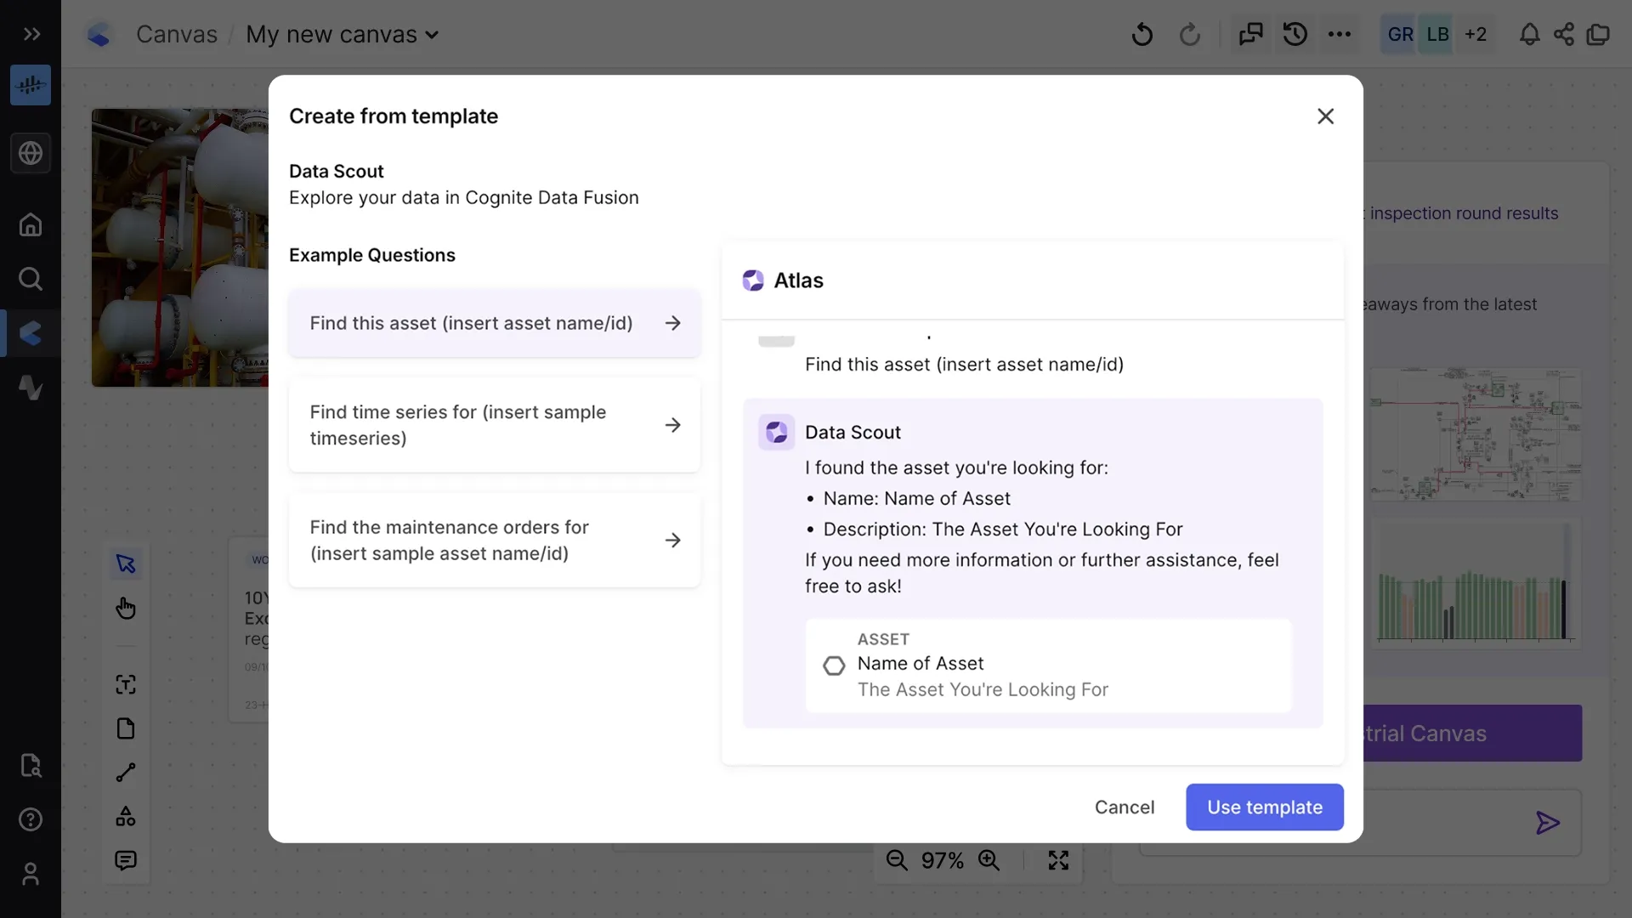Screen dimensions: 1632x918
Task: Open the help question mark icon
Action: point(31,819)
